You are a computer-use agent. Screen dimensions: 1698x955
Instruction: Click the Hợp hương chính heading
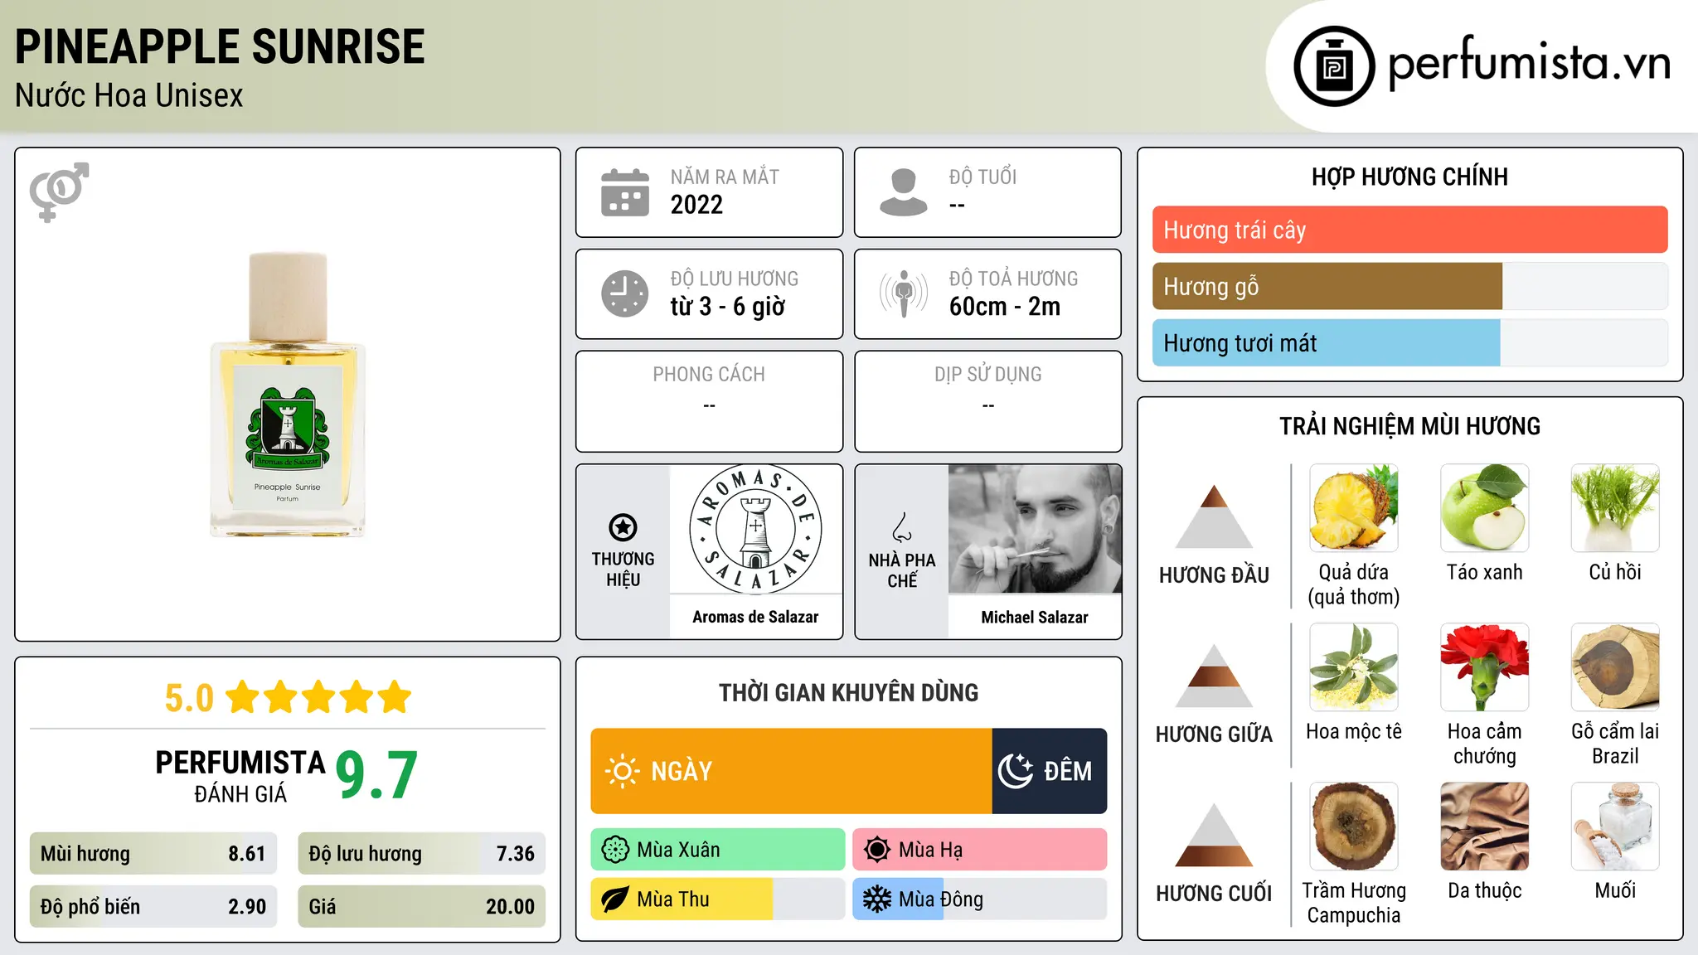click(1409, 177)
